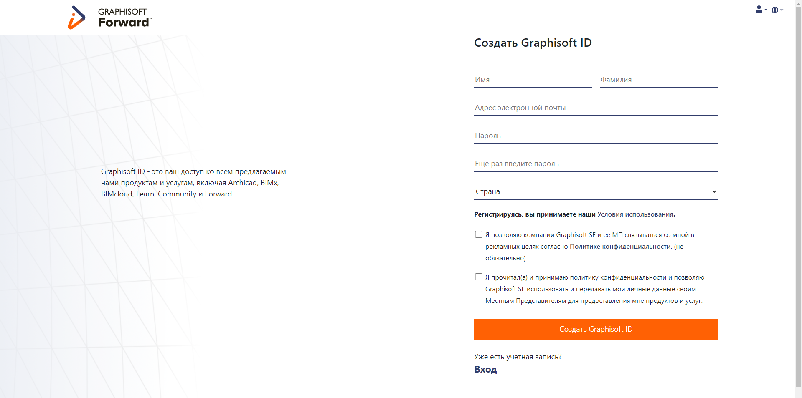The width and height of the screenshot is (802, 398).
Task: Open the Условия использования link
Action: 634,214
